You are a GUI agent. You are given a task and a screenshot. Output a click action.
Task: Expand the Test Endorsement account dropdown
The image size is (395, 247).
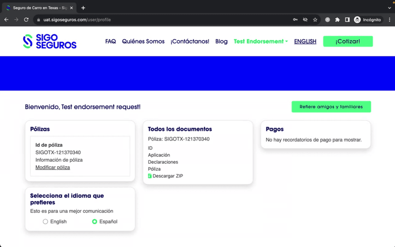point(261,41)
